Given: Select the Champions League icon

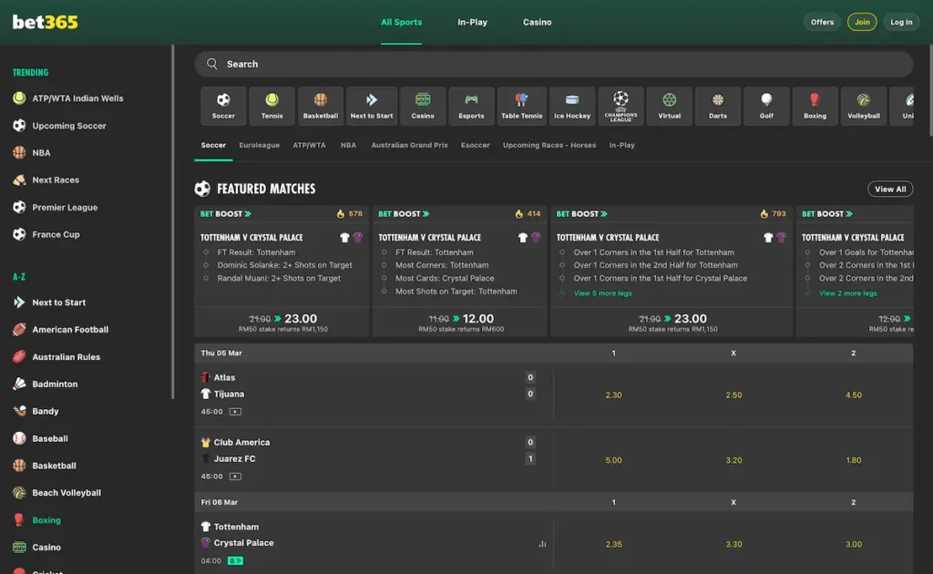Looking at the screenshot, I should point(620,105).
